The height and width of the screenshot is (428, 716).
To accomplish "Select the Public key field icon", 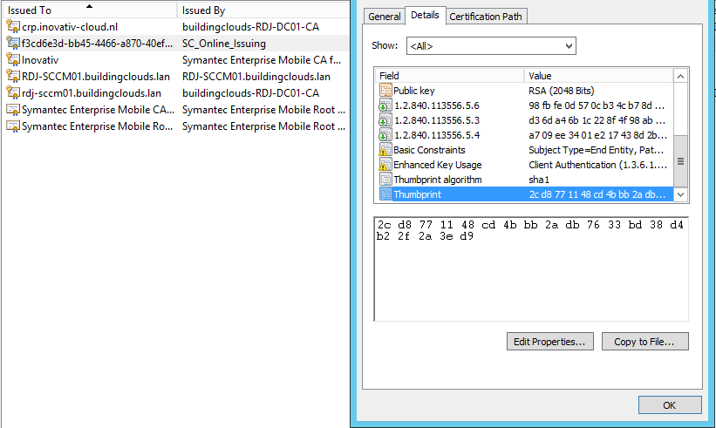I will tap(385, 91).
